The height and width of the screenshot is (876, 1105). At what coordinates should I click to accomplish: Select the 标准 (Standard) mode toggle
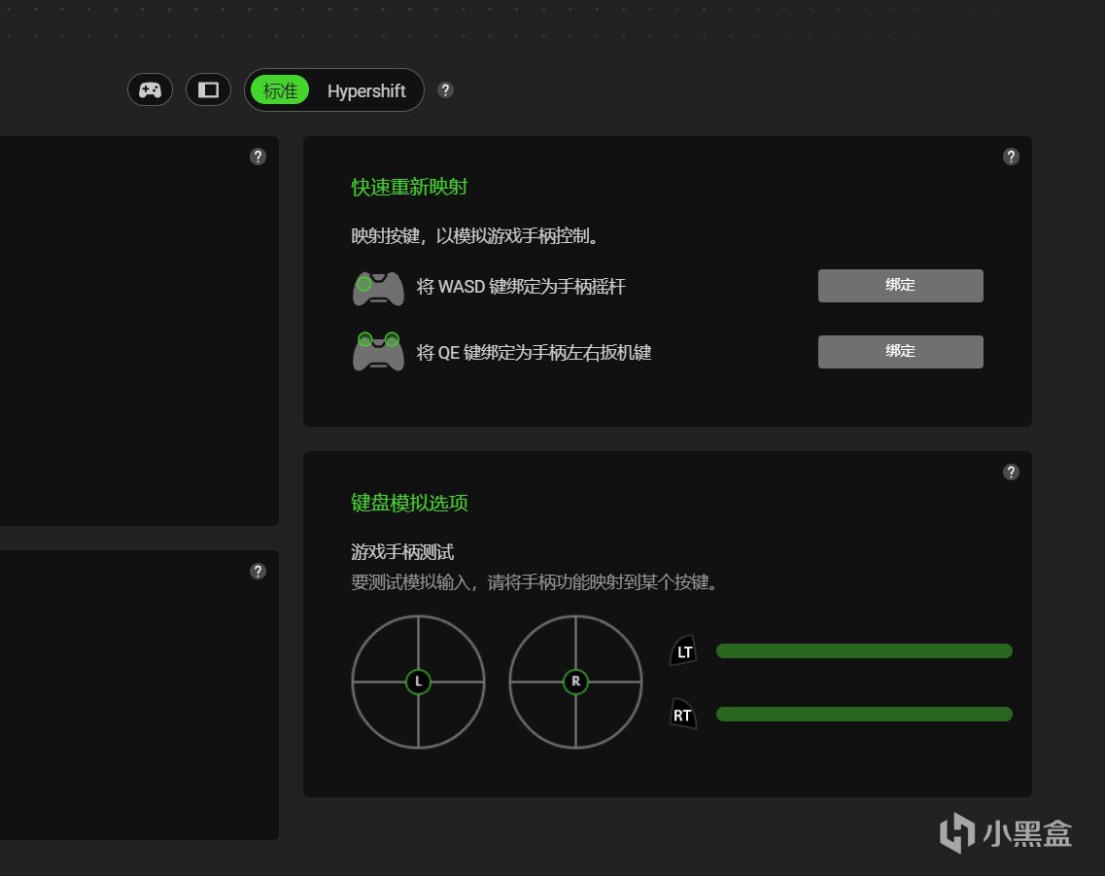280,90
